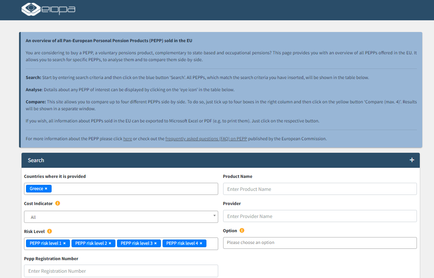Click the Search panel header title
The image size is (434, 278).
pyautogui.click(x=36, y=160)
